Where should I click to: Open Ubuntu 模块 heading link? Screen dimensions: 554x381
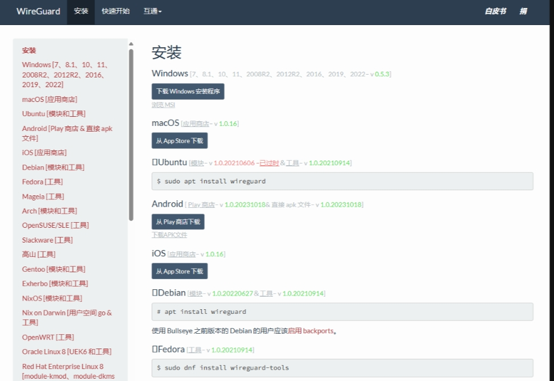[x=197, y=163]
